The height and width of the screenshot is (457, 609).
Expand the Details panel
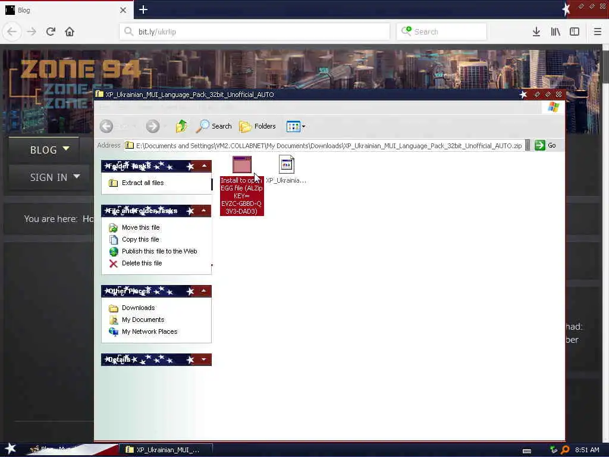(204, 359)
